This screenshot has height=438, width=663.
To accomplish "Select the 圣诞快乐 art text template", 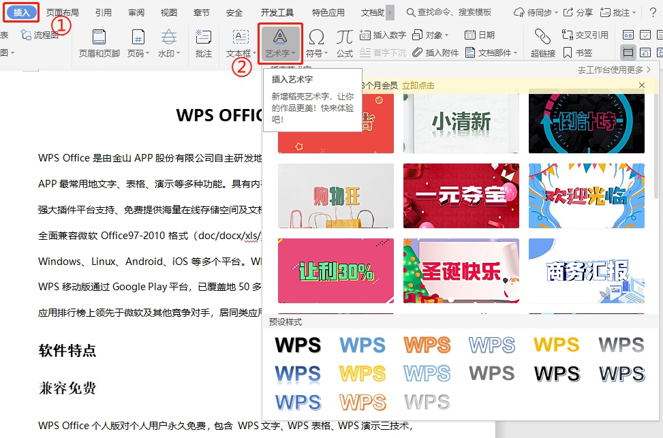I will [461, 270].
